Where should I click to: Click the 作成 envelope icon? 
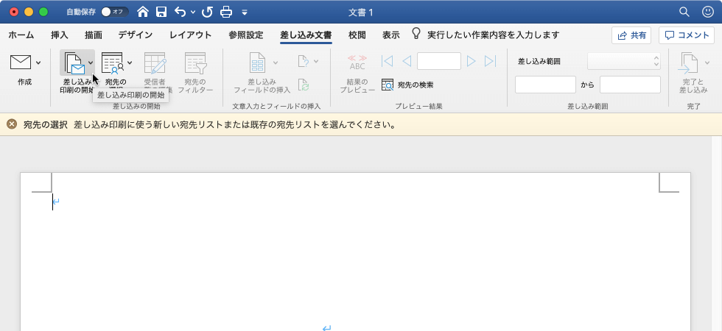coord(21,63)
